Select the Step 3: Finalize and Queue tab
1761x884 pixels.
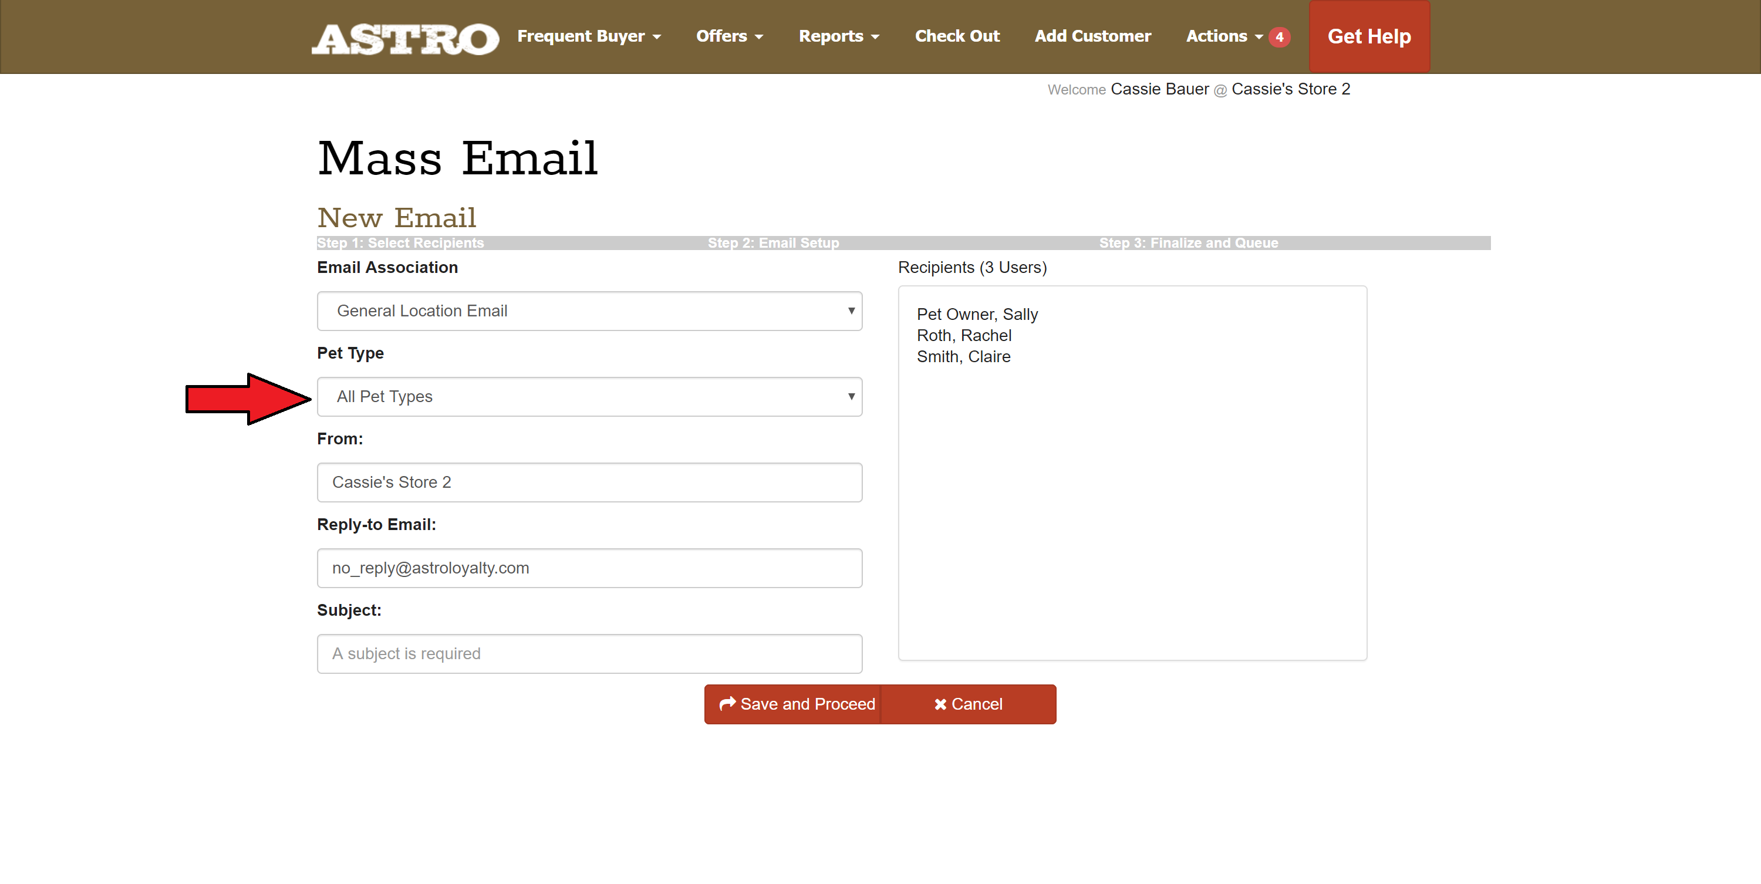click(1188, 242)
